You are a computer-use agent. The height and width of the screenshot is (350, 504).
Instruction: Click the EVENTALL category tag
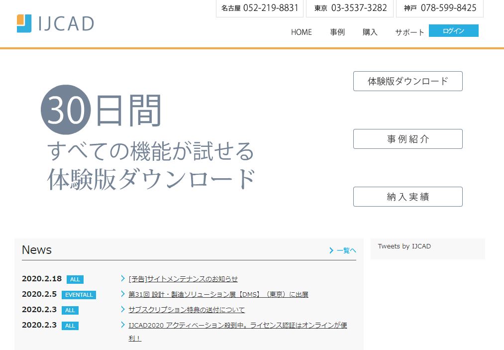(x=79, y=295)
